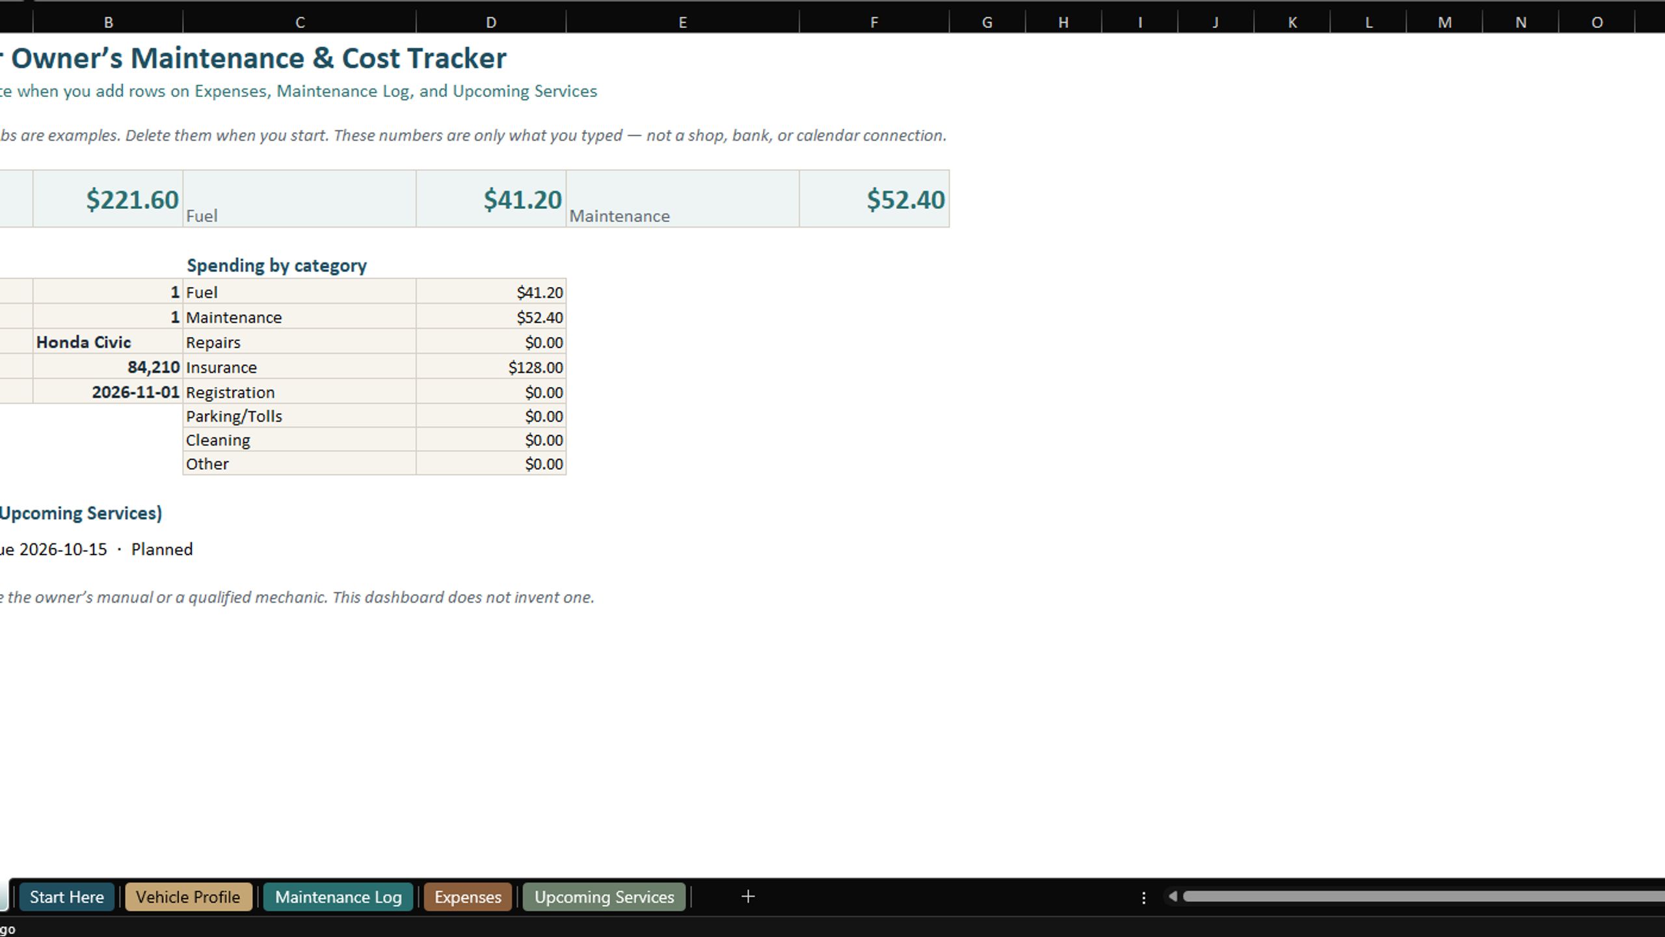Click the Maintenance label in summary card
This screenshot has height=937, width=1665.
pos(619,216)
